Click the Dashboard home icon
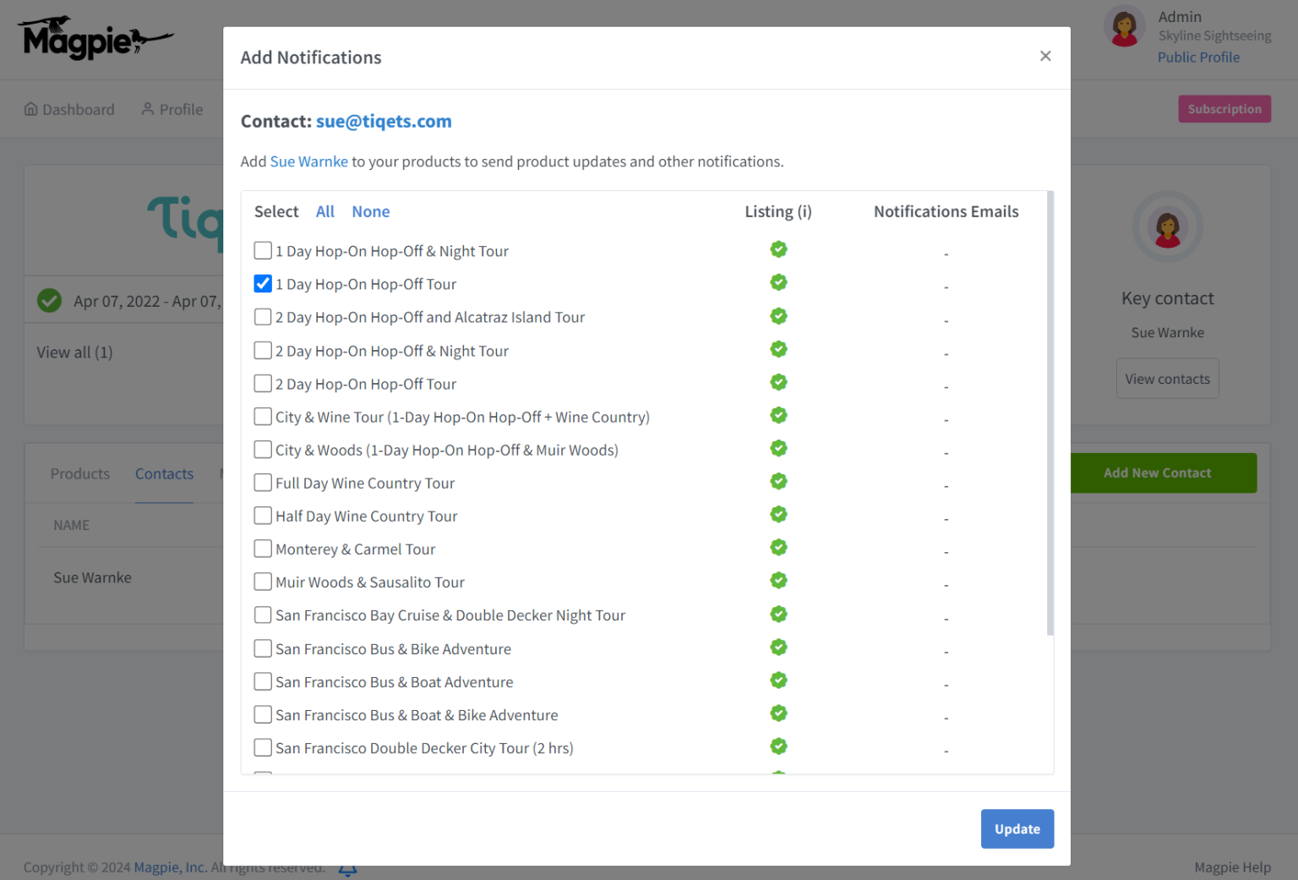This screenshot has width=1298, height=880. point(31,109)
